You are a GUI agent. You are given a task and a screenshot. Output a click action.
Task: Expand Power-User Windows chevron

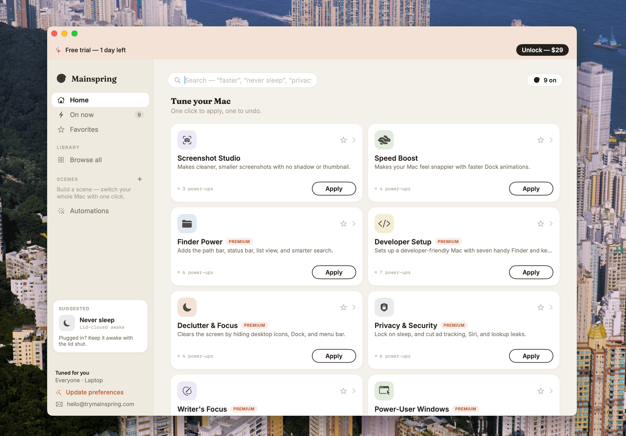551,391
